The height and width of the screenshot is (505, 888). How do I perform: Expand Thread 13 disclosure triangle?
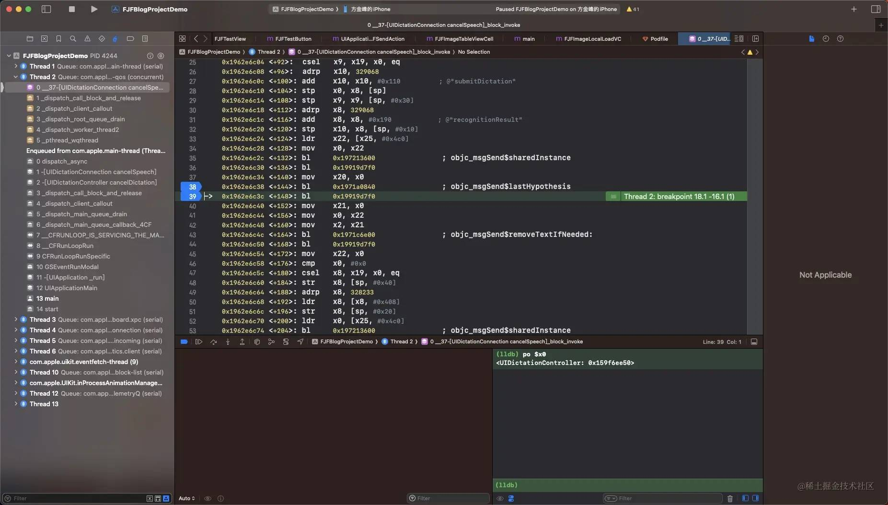[16, 404]
